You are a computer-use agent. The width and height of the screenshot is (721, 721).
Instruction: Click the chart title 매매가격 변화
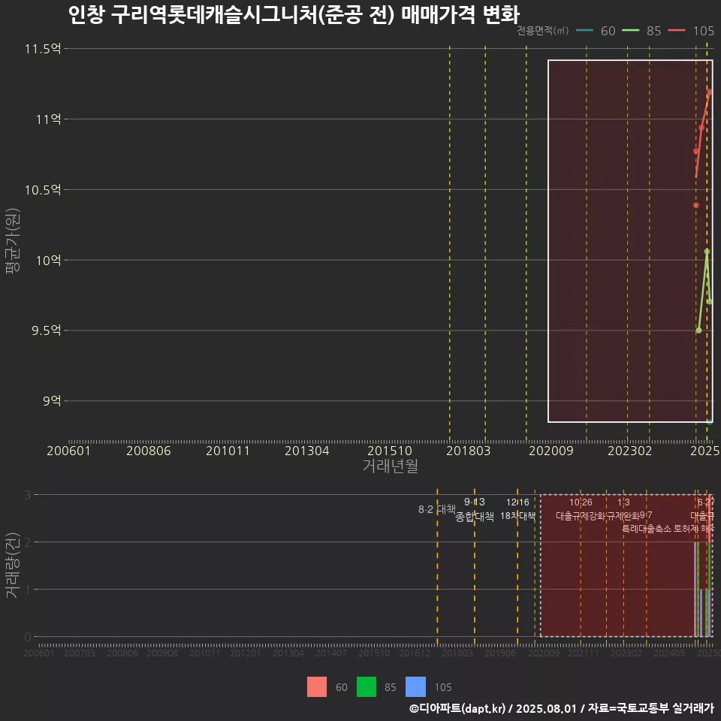pos(460,14)
